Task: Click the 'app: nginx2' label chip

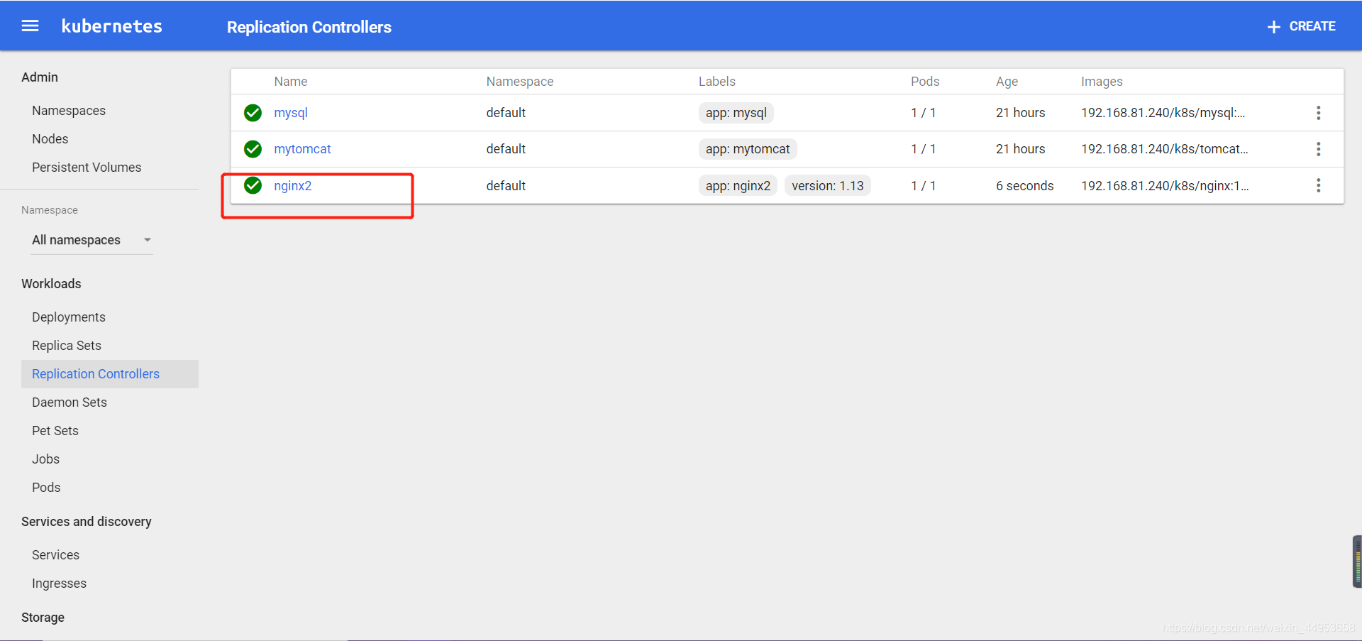Action: (x=738, y=185)
